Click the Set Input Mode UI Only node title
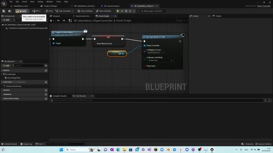 pyautogui.click(x=155, y=37)
